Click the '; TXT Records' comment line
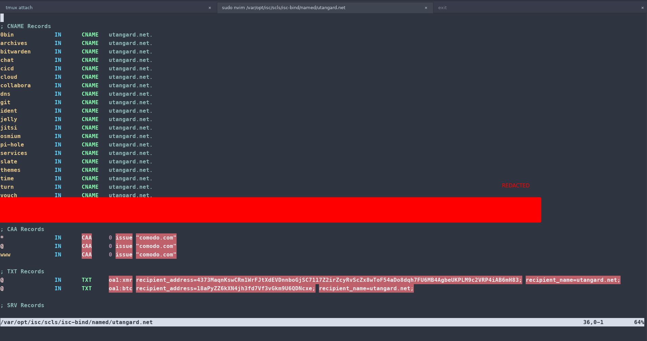The height and width of the screenshot is (341, 647). (22, 272)
